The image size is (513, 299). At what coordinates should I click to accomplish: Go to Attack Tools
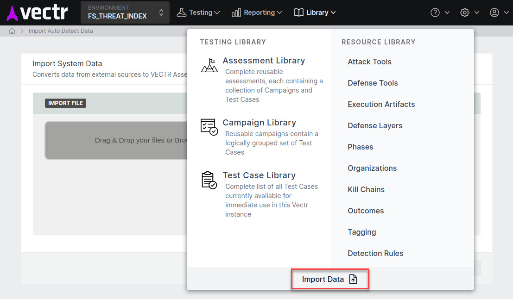point(369,62)
